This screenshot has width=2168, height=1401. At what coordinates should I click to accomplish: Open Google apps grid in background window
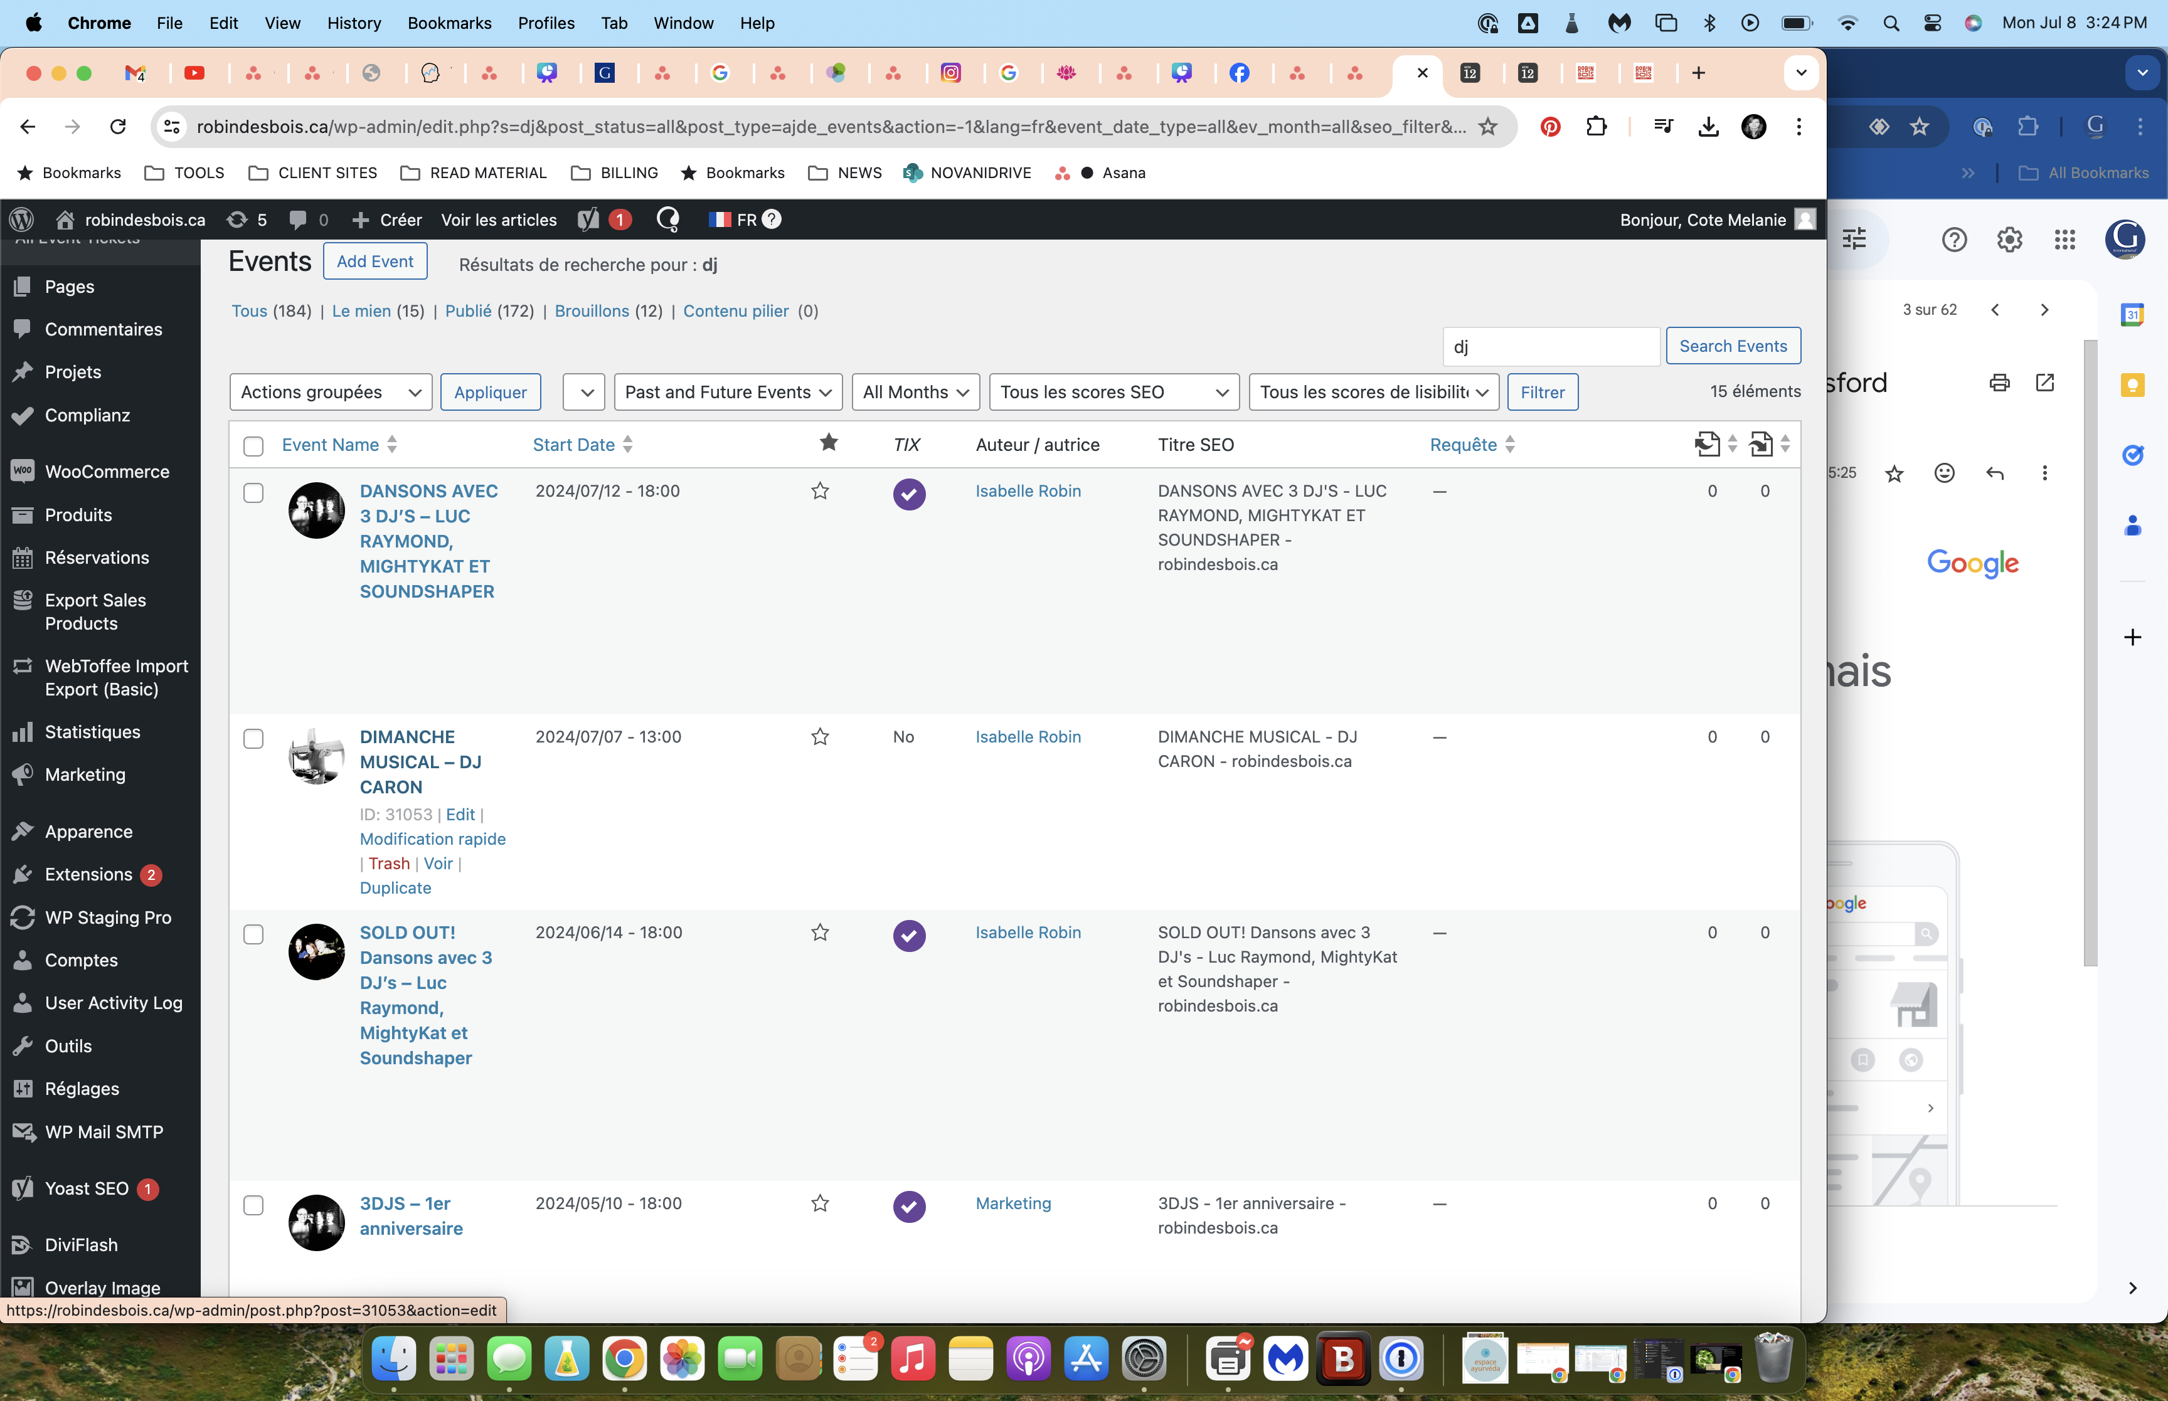[2064, 240]
